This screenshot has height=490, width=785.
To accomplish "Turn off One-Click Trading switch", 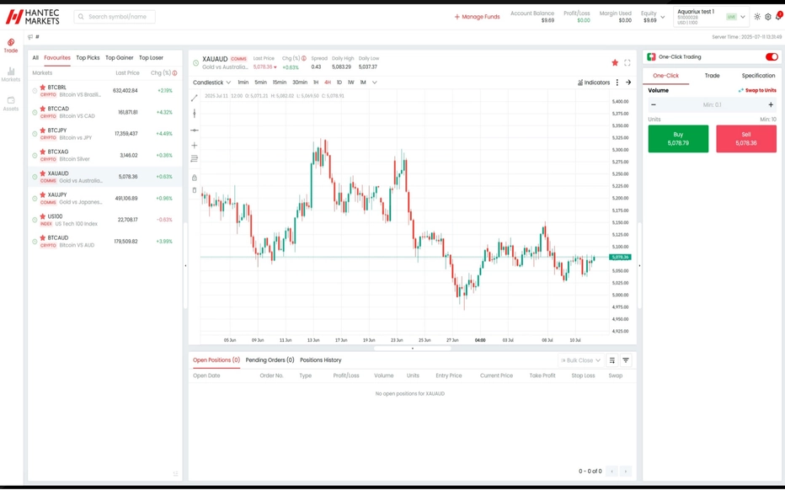I will coord(771,57).
